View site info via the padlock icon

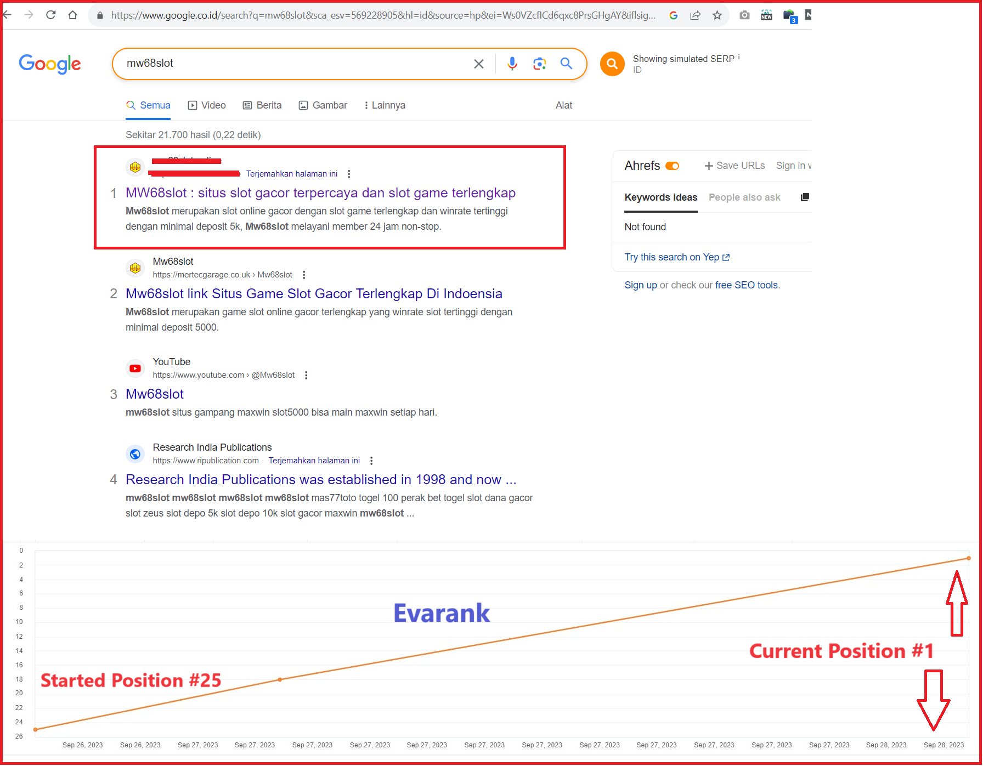[x=100, y=16]
